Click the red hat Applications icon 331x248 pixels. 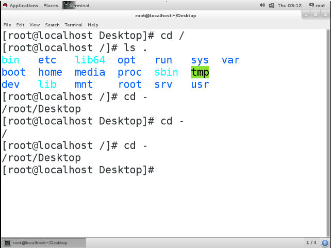[x=5, y=5]
